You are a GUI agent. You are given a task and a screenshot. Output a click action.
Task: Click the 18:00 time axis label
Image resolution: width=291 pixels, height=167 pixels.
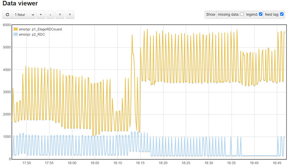pos(72,163)
